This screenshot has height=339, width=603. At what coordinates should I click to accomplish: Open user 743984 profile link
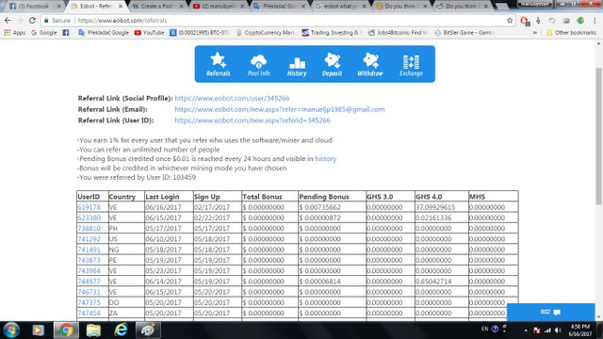click(89, 270)
